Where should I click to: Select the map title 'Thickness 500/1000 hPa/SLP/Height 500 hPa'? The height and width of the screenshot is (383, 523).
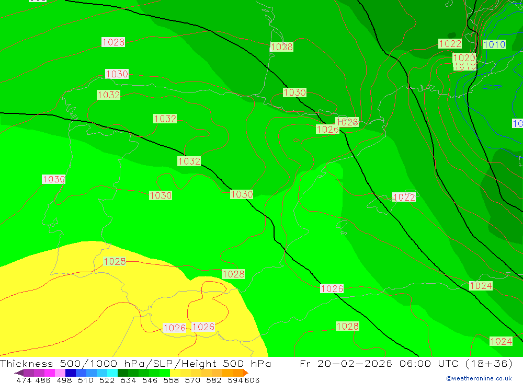click(x=135, y=363)
